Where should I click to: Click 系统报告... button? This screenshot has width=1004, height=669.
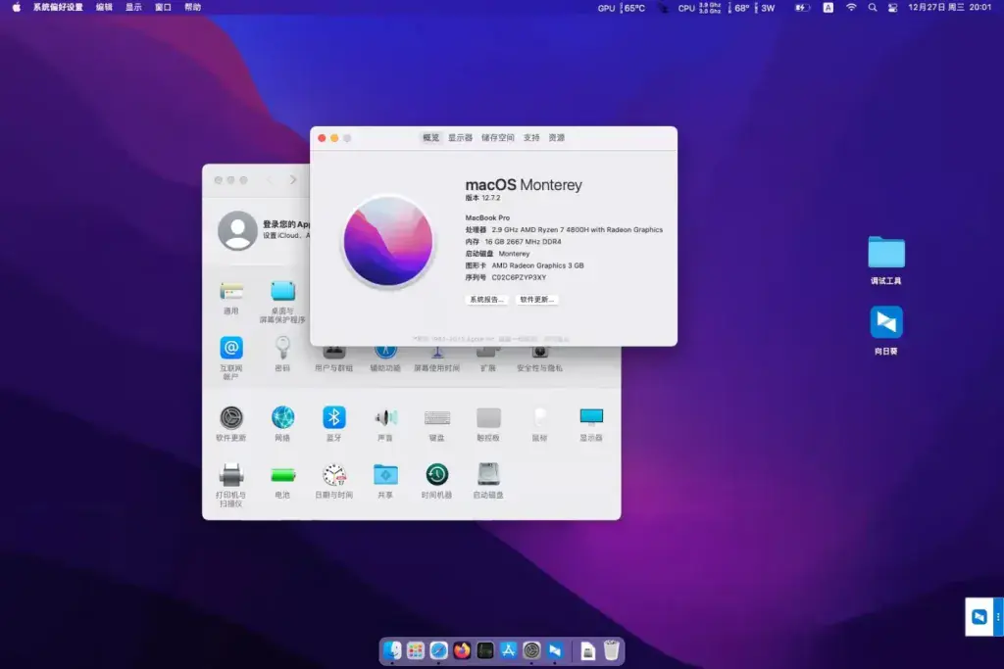486,300
